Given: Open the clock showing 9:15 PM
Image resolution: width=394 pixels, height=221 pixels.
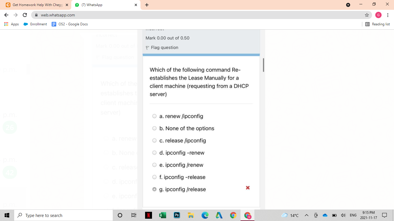Looking at the screenshot, I should 368,215.
